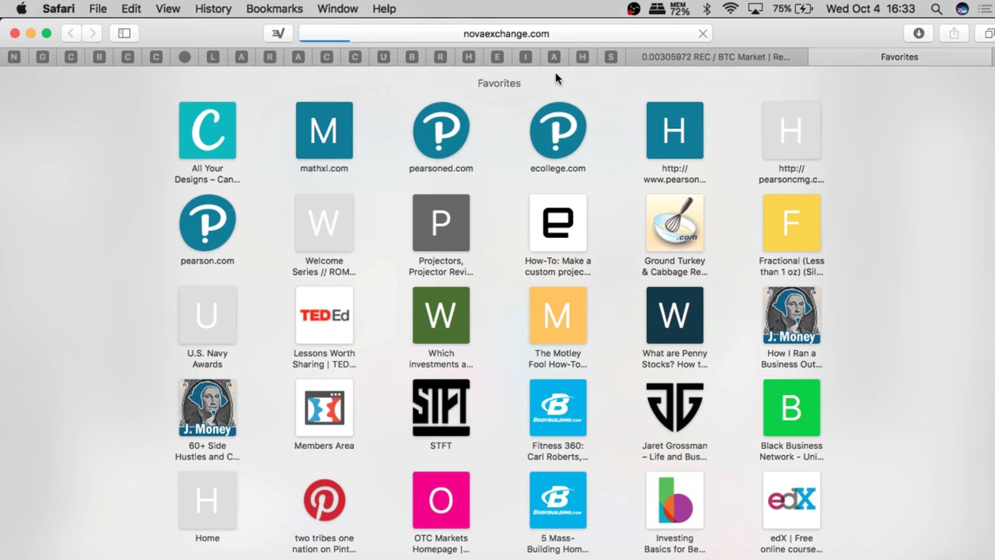Open the Help menu

(x=384, y=9)
